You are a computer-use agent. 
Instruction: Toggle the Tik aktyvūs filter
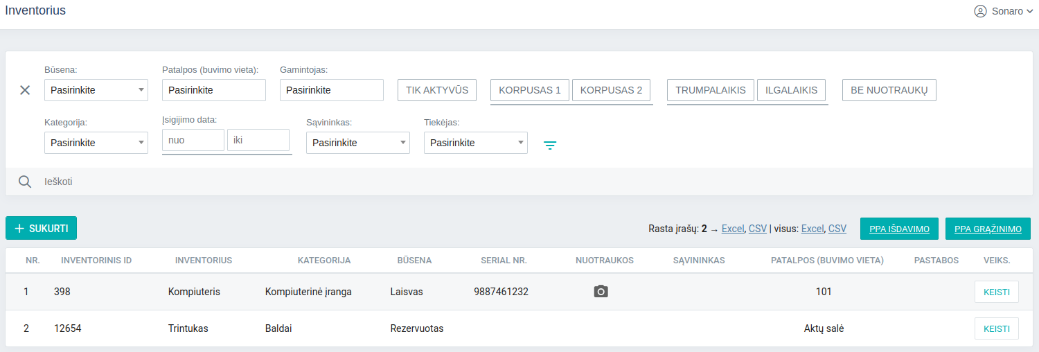(x=437, y=90)
